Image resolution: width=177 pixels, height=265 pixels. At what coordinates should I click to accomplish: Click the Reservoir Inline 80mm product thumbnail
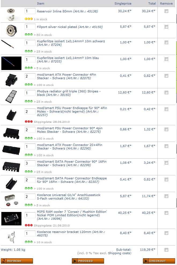pos(11,15)
